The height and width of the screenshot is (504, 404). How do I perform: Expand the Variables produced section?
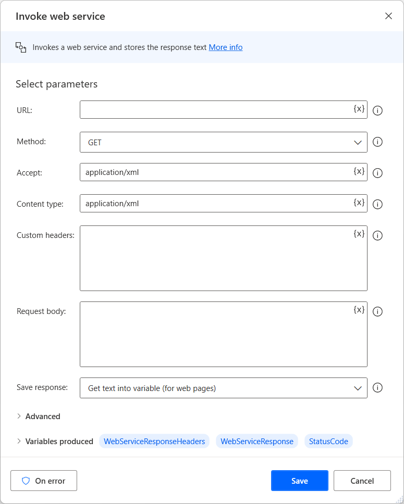click(x=55, y=441)
